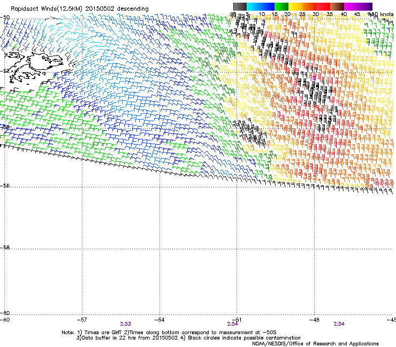Click the 'Note: 1) Times are GMT' footnote line

pos(169,333)
